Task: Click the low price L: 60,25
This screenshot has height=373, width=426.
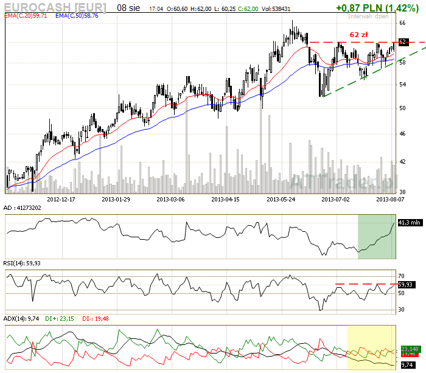Action: 225,9
